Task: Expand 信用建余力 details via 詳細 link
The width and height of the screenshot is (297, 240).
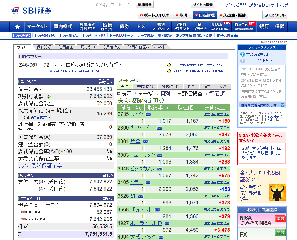Action: click(x=106, y=82)
